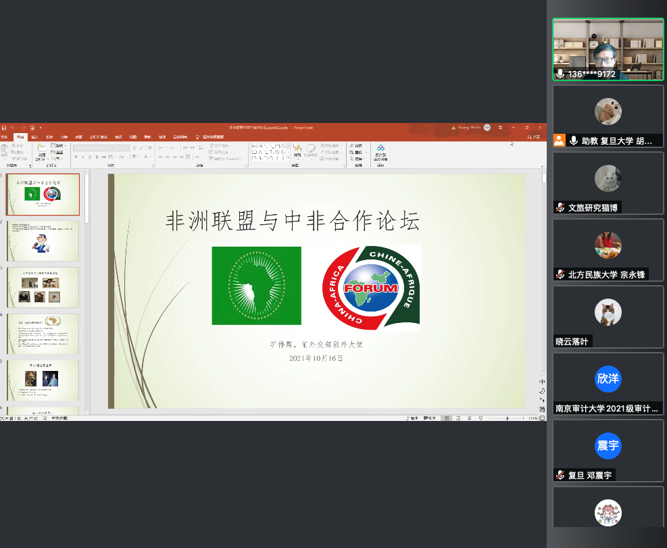The image size is (667, 548).
Task: Click Convert to SmartArt in the paragraph group
Action: pos(226,159)
